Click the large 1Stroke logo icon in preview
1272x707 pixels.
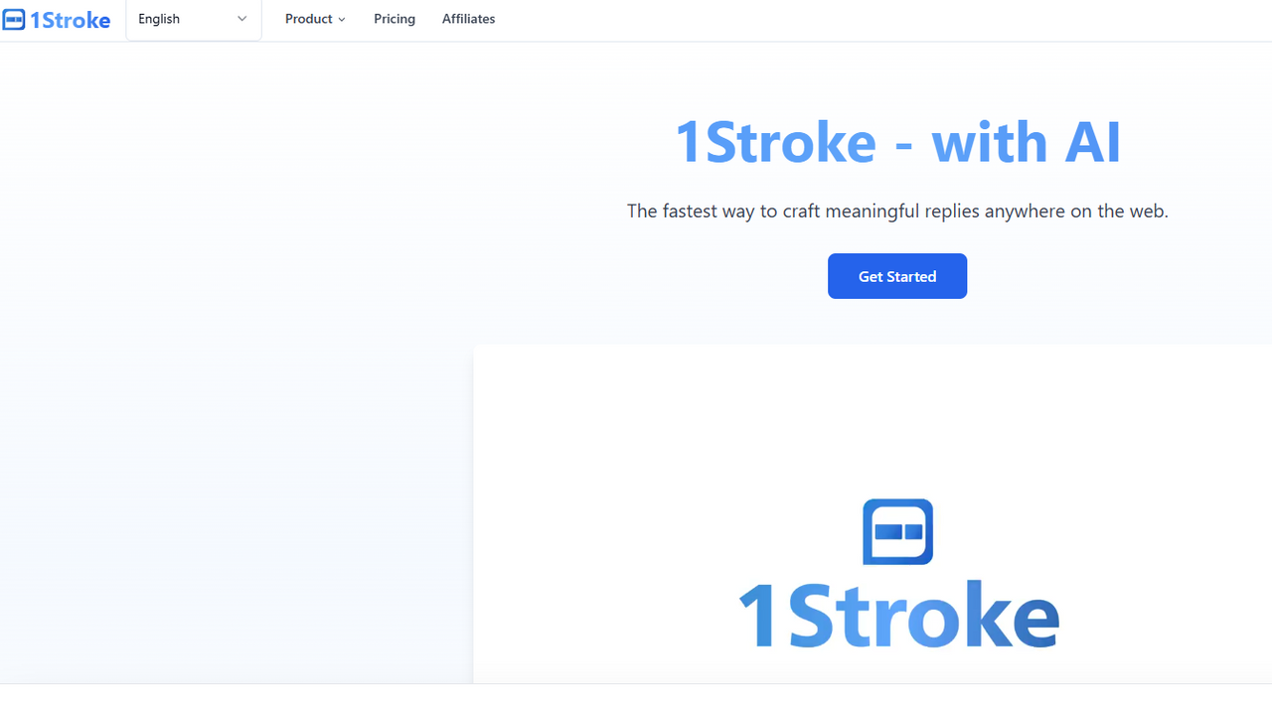(897, 531)
